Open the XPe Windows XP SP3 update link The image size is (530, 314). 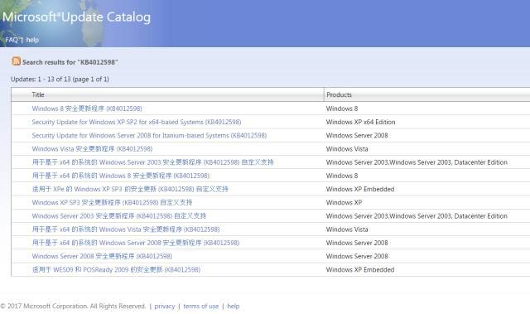tap(130, 189)
